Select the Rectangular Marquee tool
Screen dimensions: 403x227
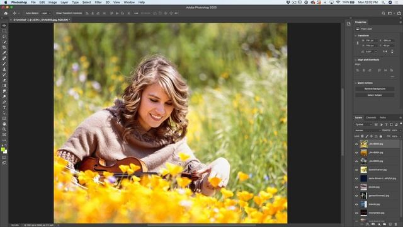pos(4,31)
